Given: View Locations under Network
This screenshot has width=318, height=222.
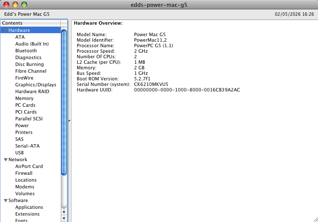Looking at the screenshot, I should click(x=26, y=180).
